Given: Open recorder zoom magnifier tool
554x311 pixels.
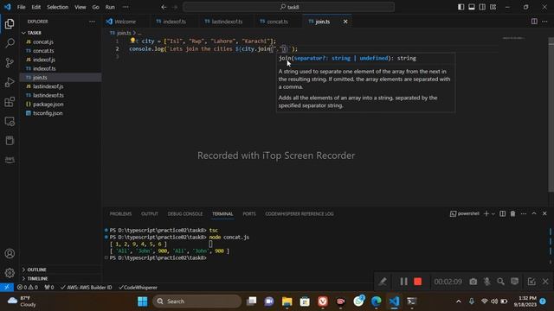Looking at the screenshot, I should [x=500, y=282].
